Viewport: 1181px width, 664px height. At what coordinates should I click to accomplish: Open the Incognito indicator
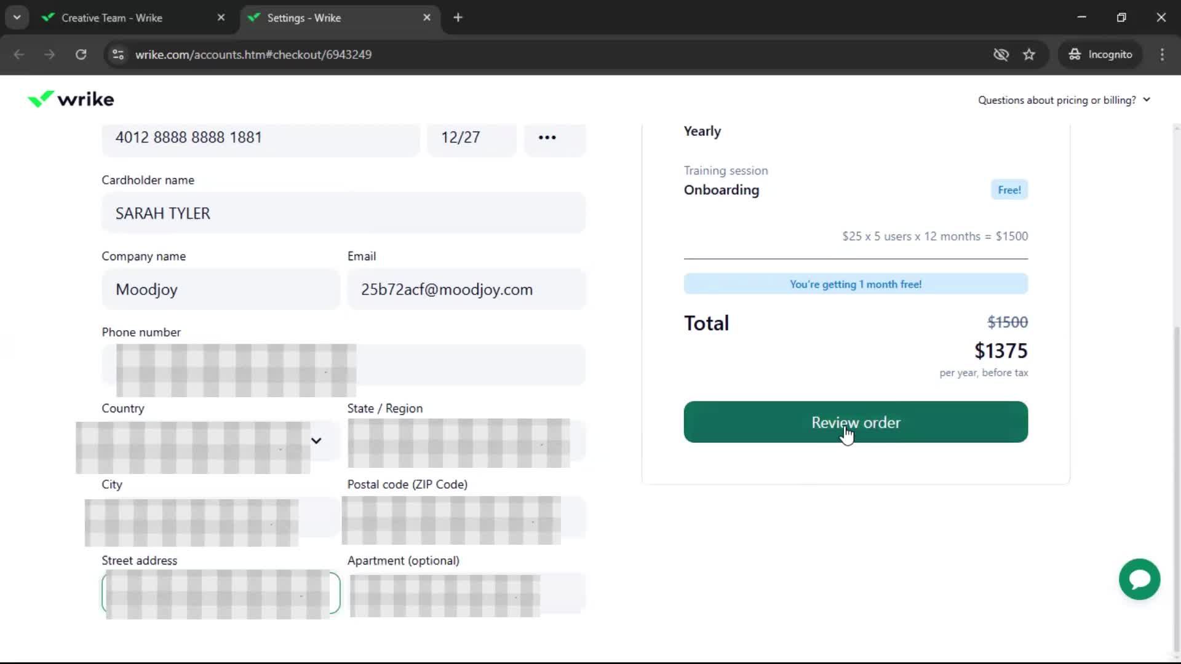[1100, 54]
